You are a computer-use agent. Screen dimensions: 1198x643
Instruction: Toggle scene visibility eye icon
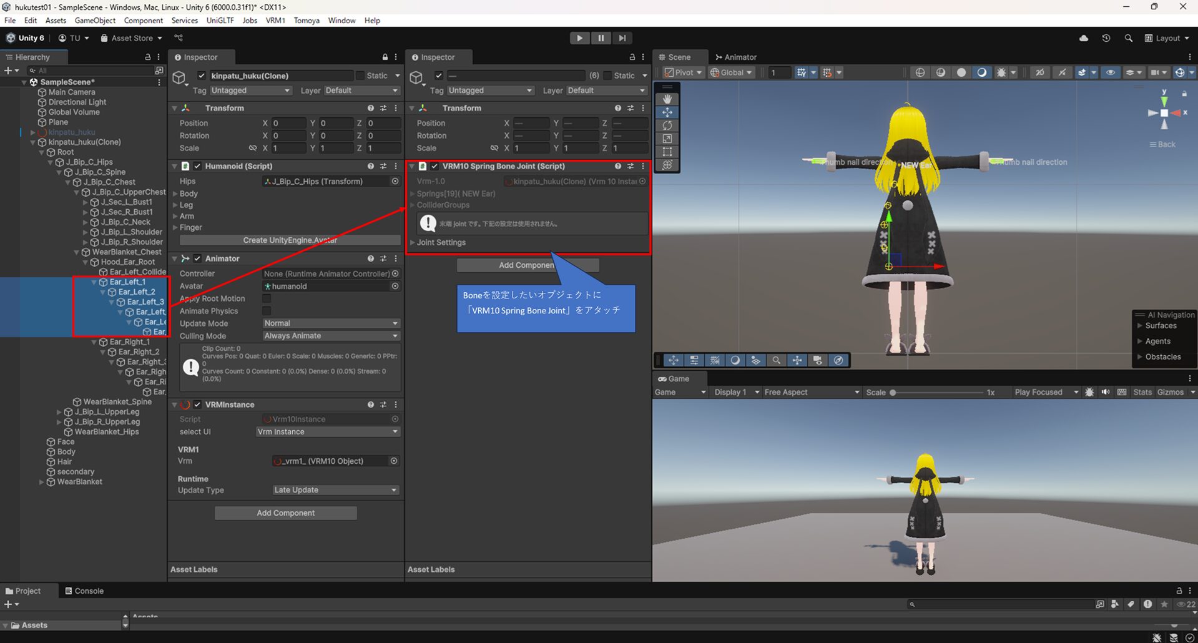tap(1111, 72)
